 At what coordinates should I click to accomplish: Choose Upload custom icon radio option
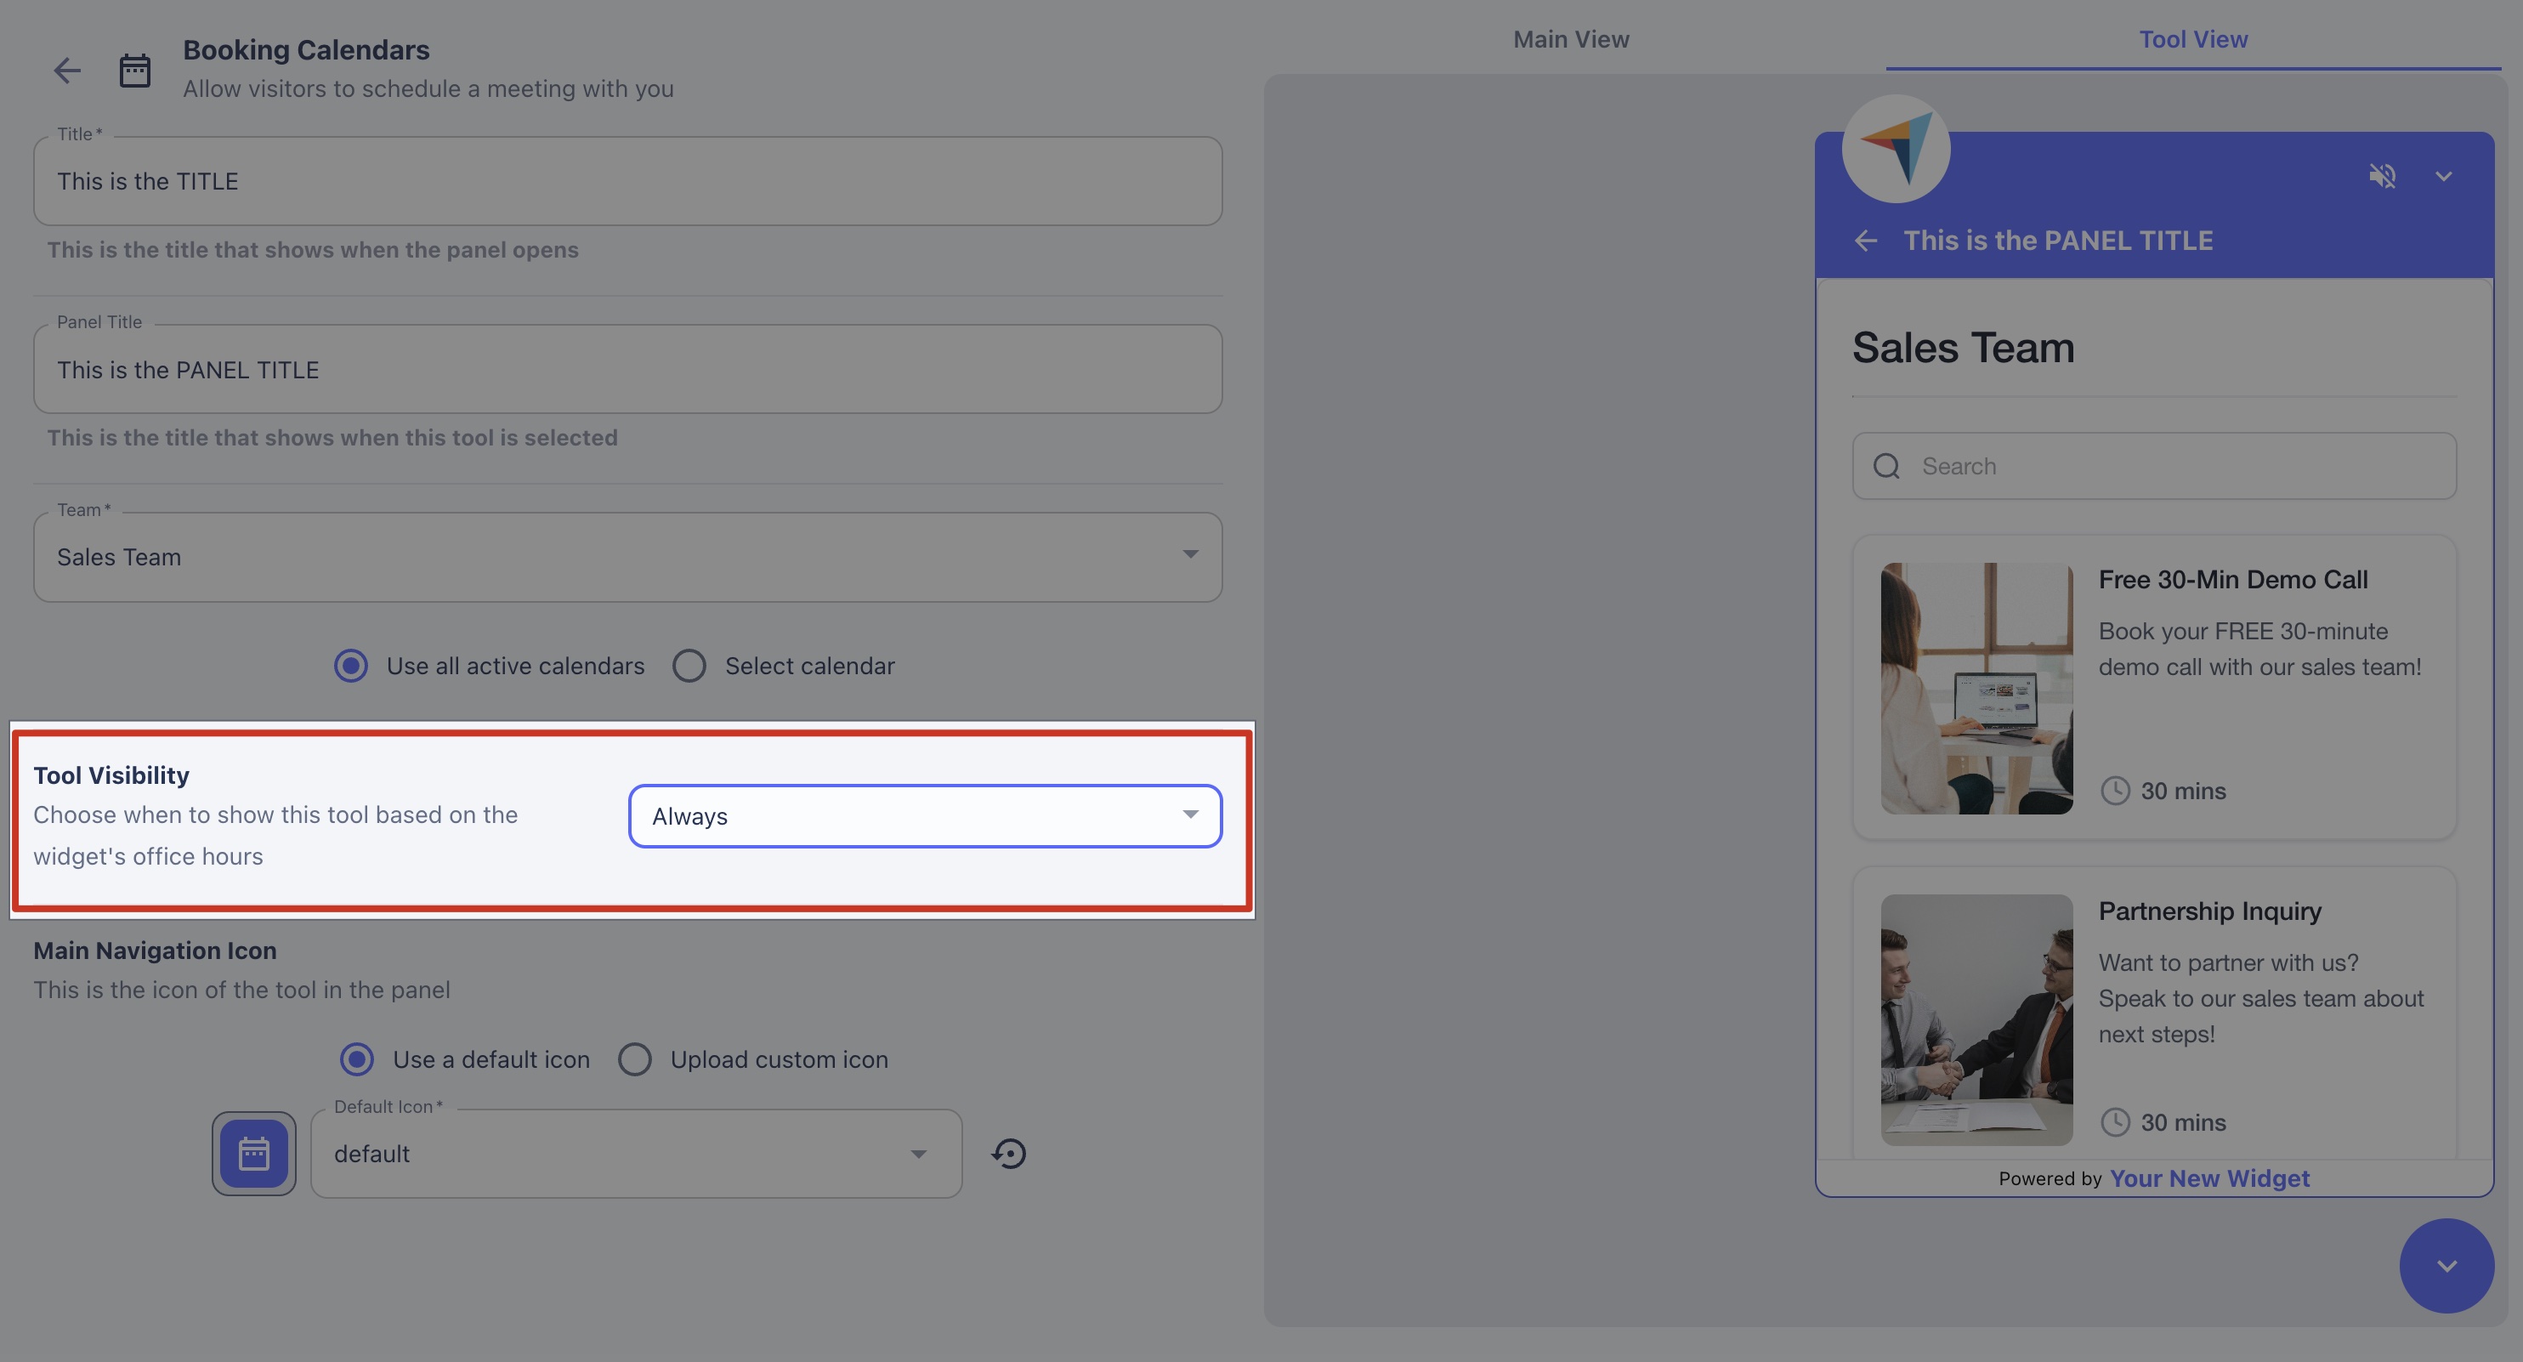635,1059
